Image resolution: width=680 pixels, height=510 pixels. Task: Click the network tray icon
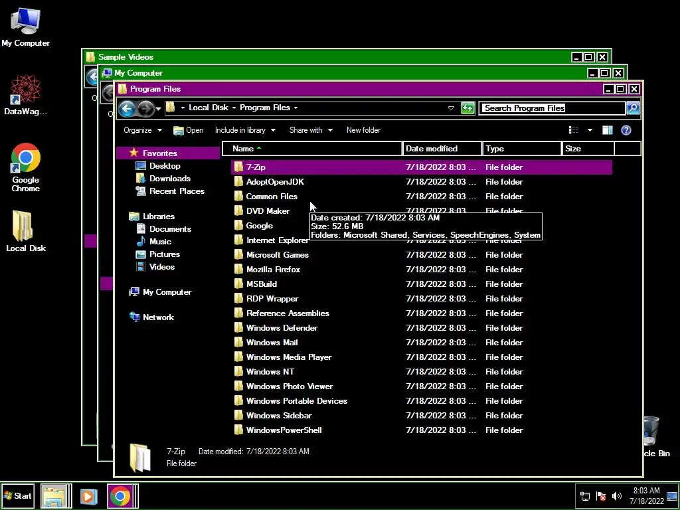tap(585, 496)
